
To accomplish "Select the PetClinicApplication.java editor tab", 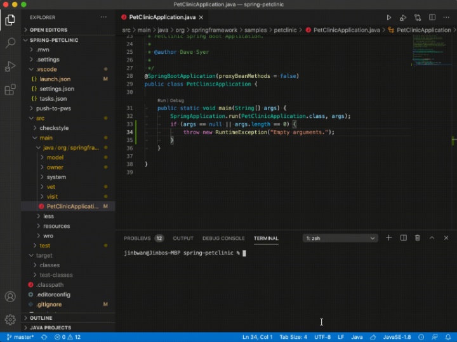I will click(162, 17).
